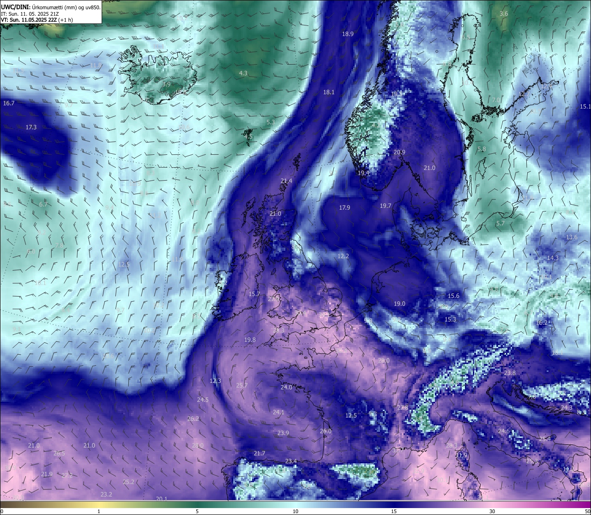
Task: Click the 15.3 value over Germany
Action: pyautogui.click(x=450, y=320)
